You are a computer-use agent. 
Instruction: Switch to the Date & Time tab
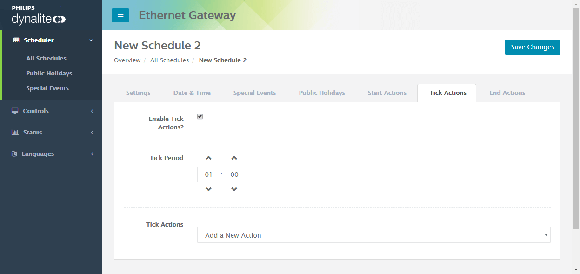pyautogui.click(x=192, y=93)
